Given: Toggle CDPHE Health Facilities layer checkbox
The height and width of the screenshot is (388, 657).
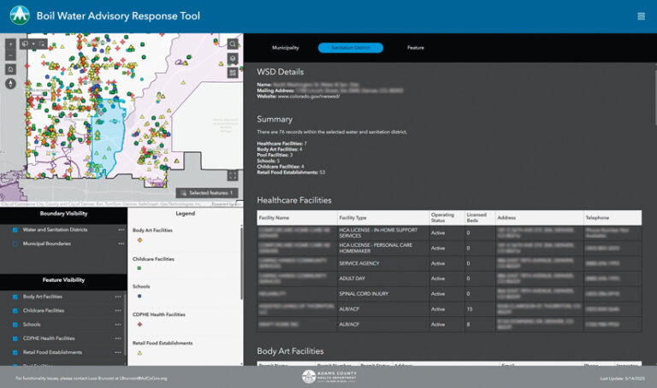Looking at the screenshot, I should [x=15, y=338].
